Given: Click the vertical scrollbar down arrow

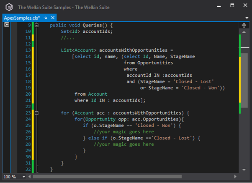Looking at the screenshot, I should 244,169.
